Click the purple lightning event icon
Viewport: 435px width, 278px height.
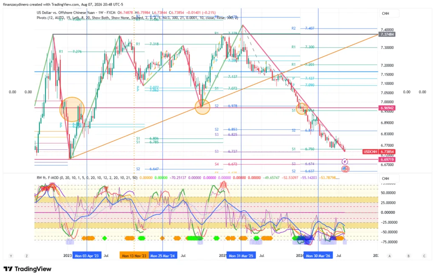tap(345, 161)
